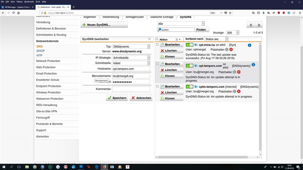Open the Anzeige dropdown showing 500
This screenshot has width=303, height=170.
click(232, 33)
